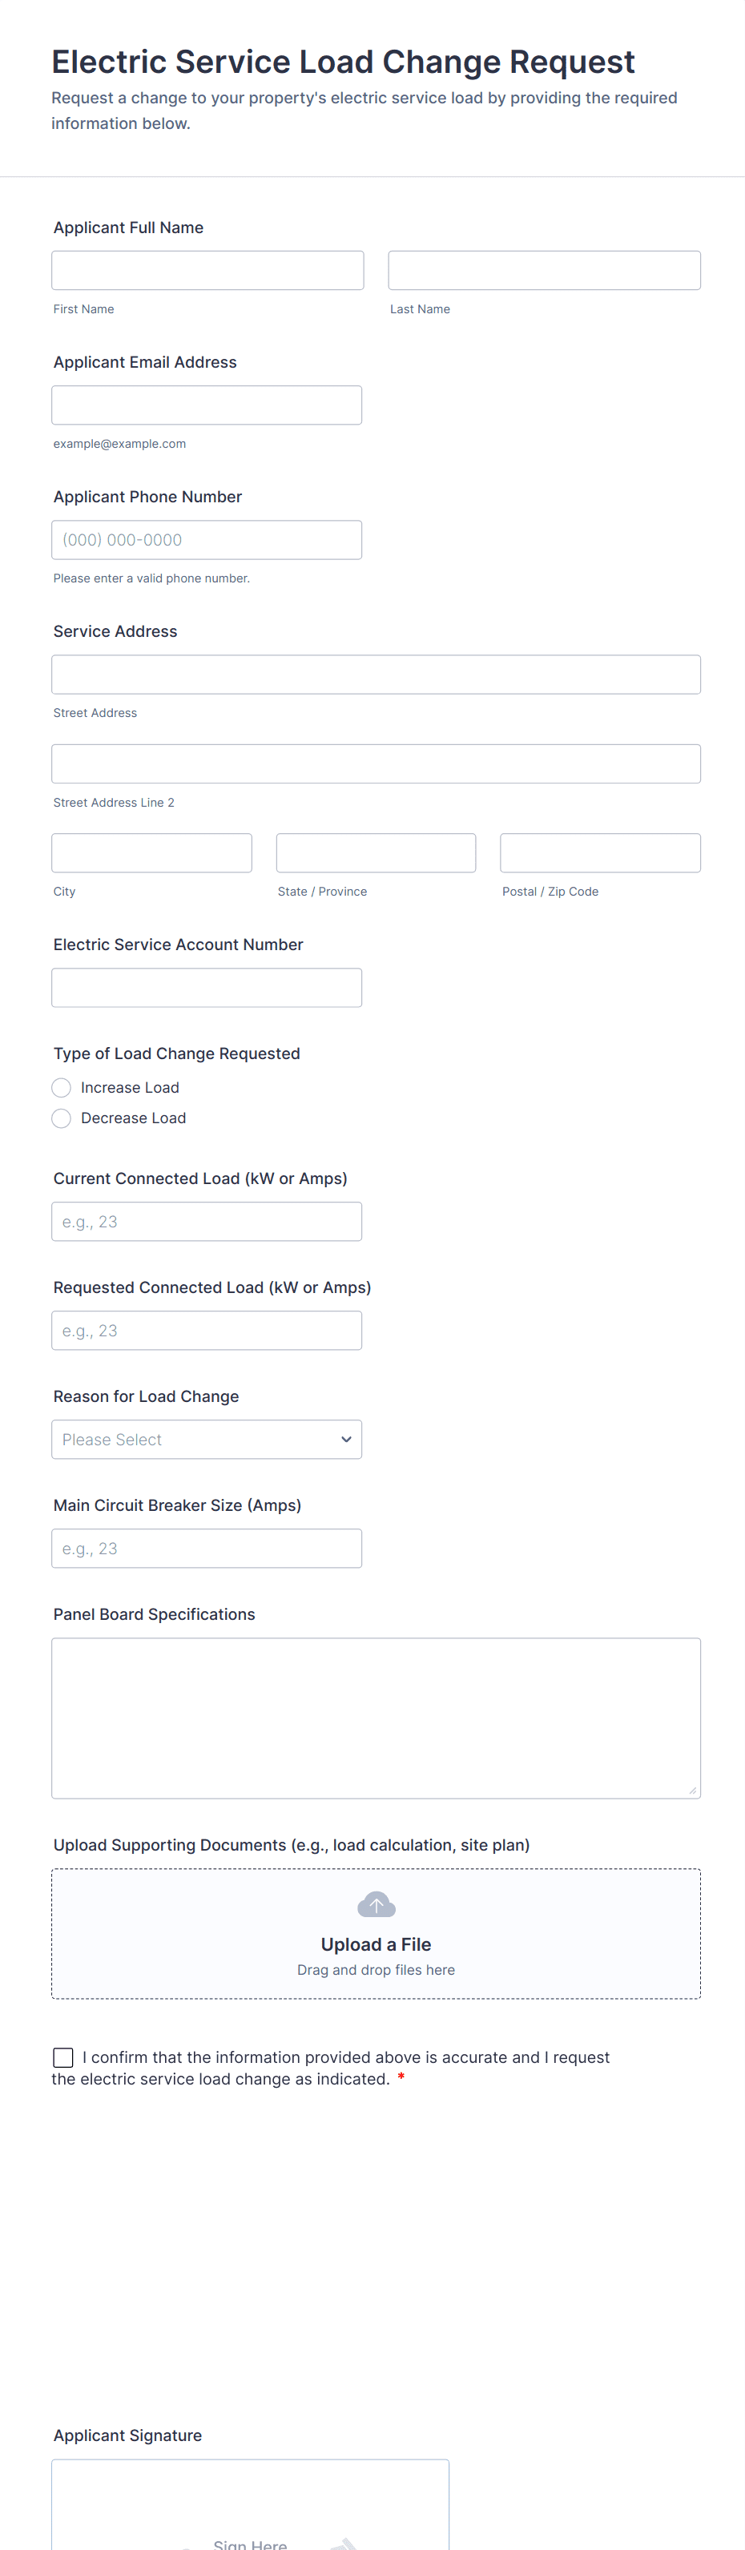This screenshot has width=745, height=2550.
Task: Click the Postal / Zip Code field
Action: [601, 853]
